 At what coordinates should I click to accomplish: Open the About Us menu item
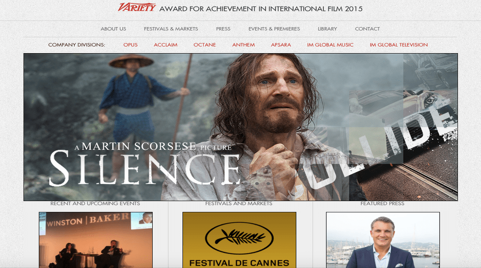(x=113, y=29)
